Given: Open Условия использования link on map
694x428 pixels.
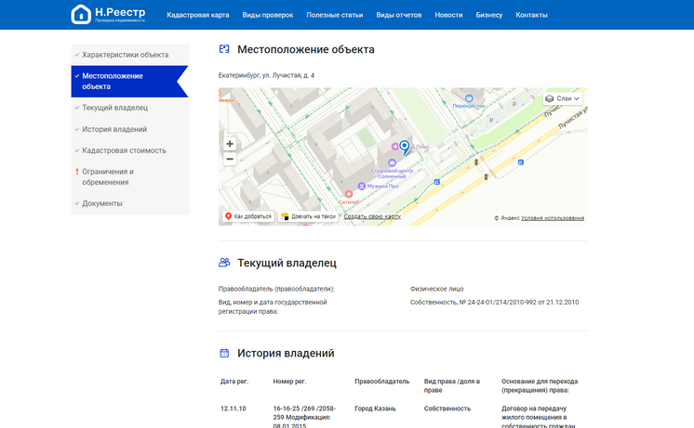Looking at the screenshot, I should [553, 218].
